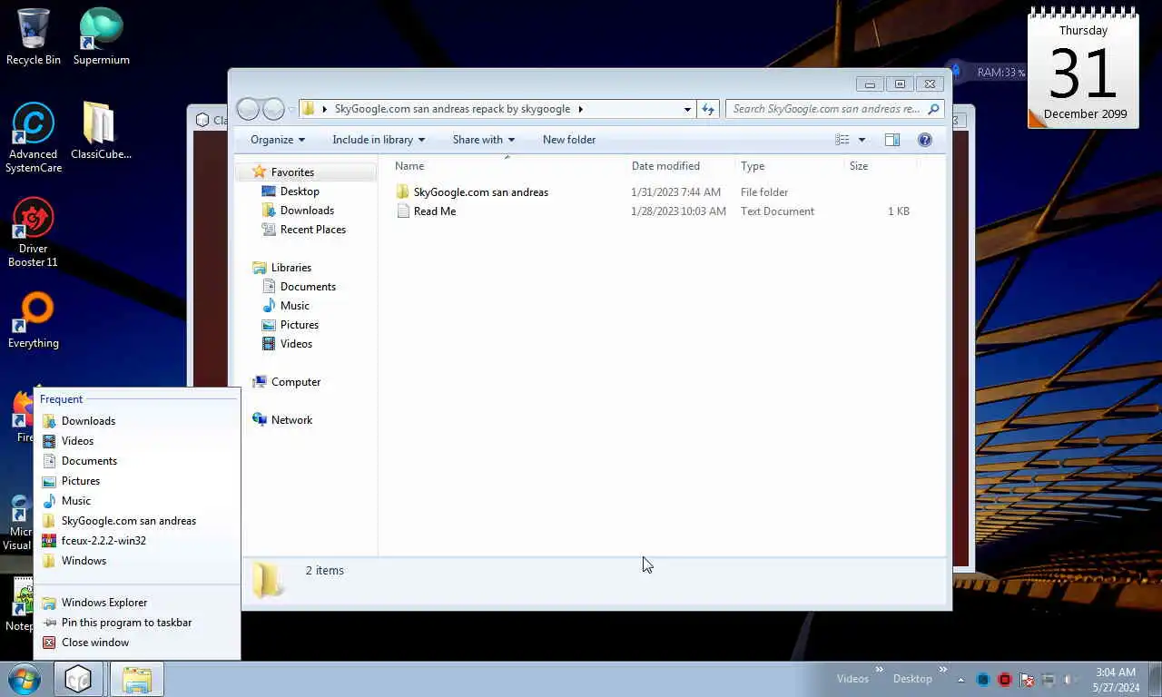Viewport: 1162px width, 697px height.
Task: Choose Close window in jump list
Action: [x=137, y=643]
